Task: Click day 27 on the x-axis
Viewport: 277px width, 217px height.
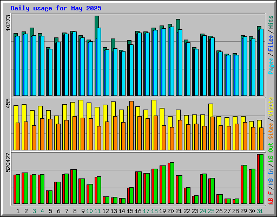Action: pyautogui.click(x=227, y=211)
